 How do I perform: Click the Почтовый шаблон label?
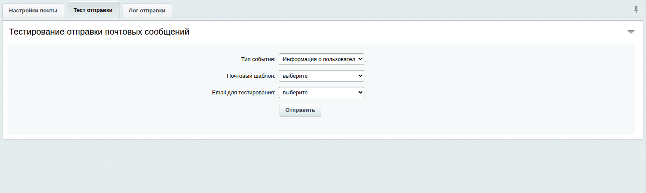click(251, 76)
